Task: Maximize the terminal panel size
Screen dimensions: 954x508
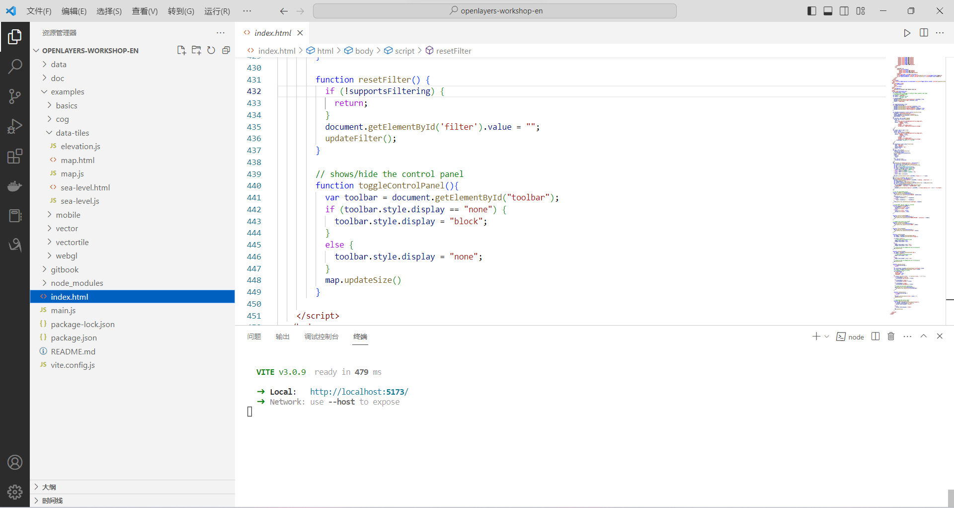Action: click(x=924, y=336)
